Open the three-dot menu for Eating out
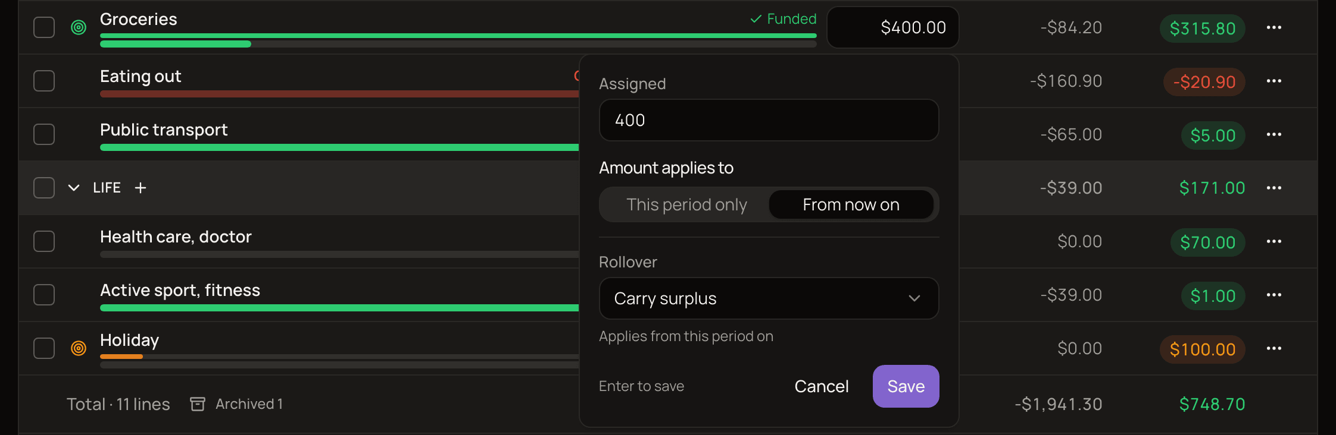This screenshot has width=1336, height=435. (1273, 81)
